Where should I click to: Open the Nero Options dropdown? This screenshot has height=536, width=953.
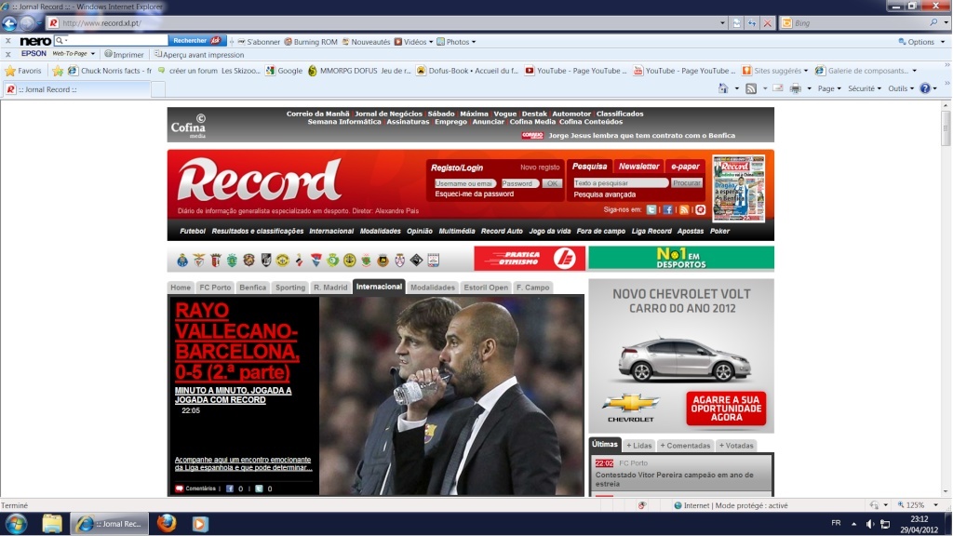[x=921, y=42]
